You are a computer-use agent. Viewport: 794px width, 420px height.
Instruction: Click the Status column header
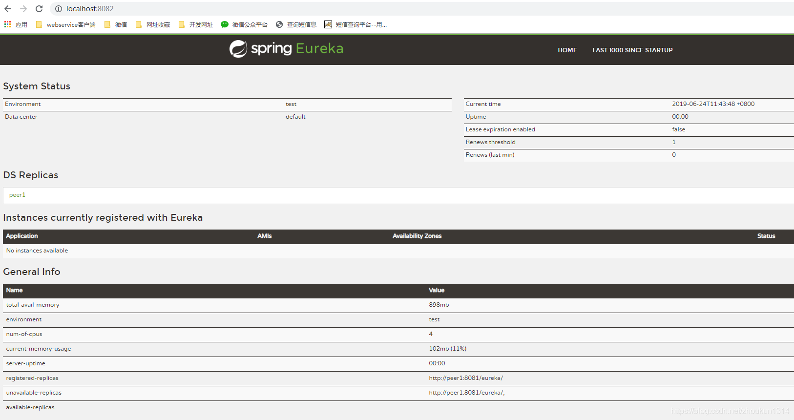[x=766, y=236]
